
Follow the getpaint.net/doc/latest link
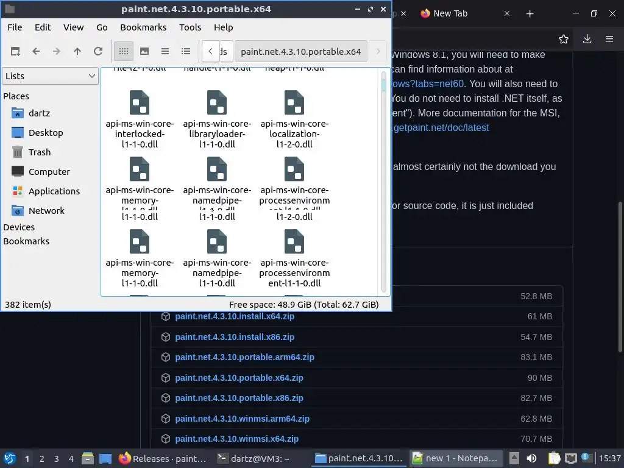[441, 128]
